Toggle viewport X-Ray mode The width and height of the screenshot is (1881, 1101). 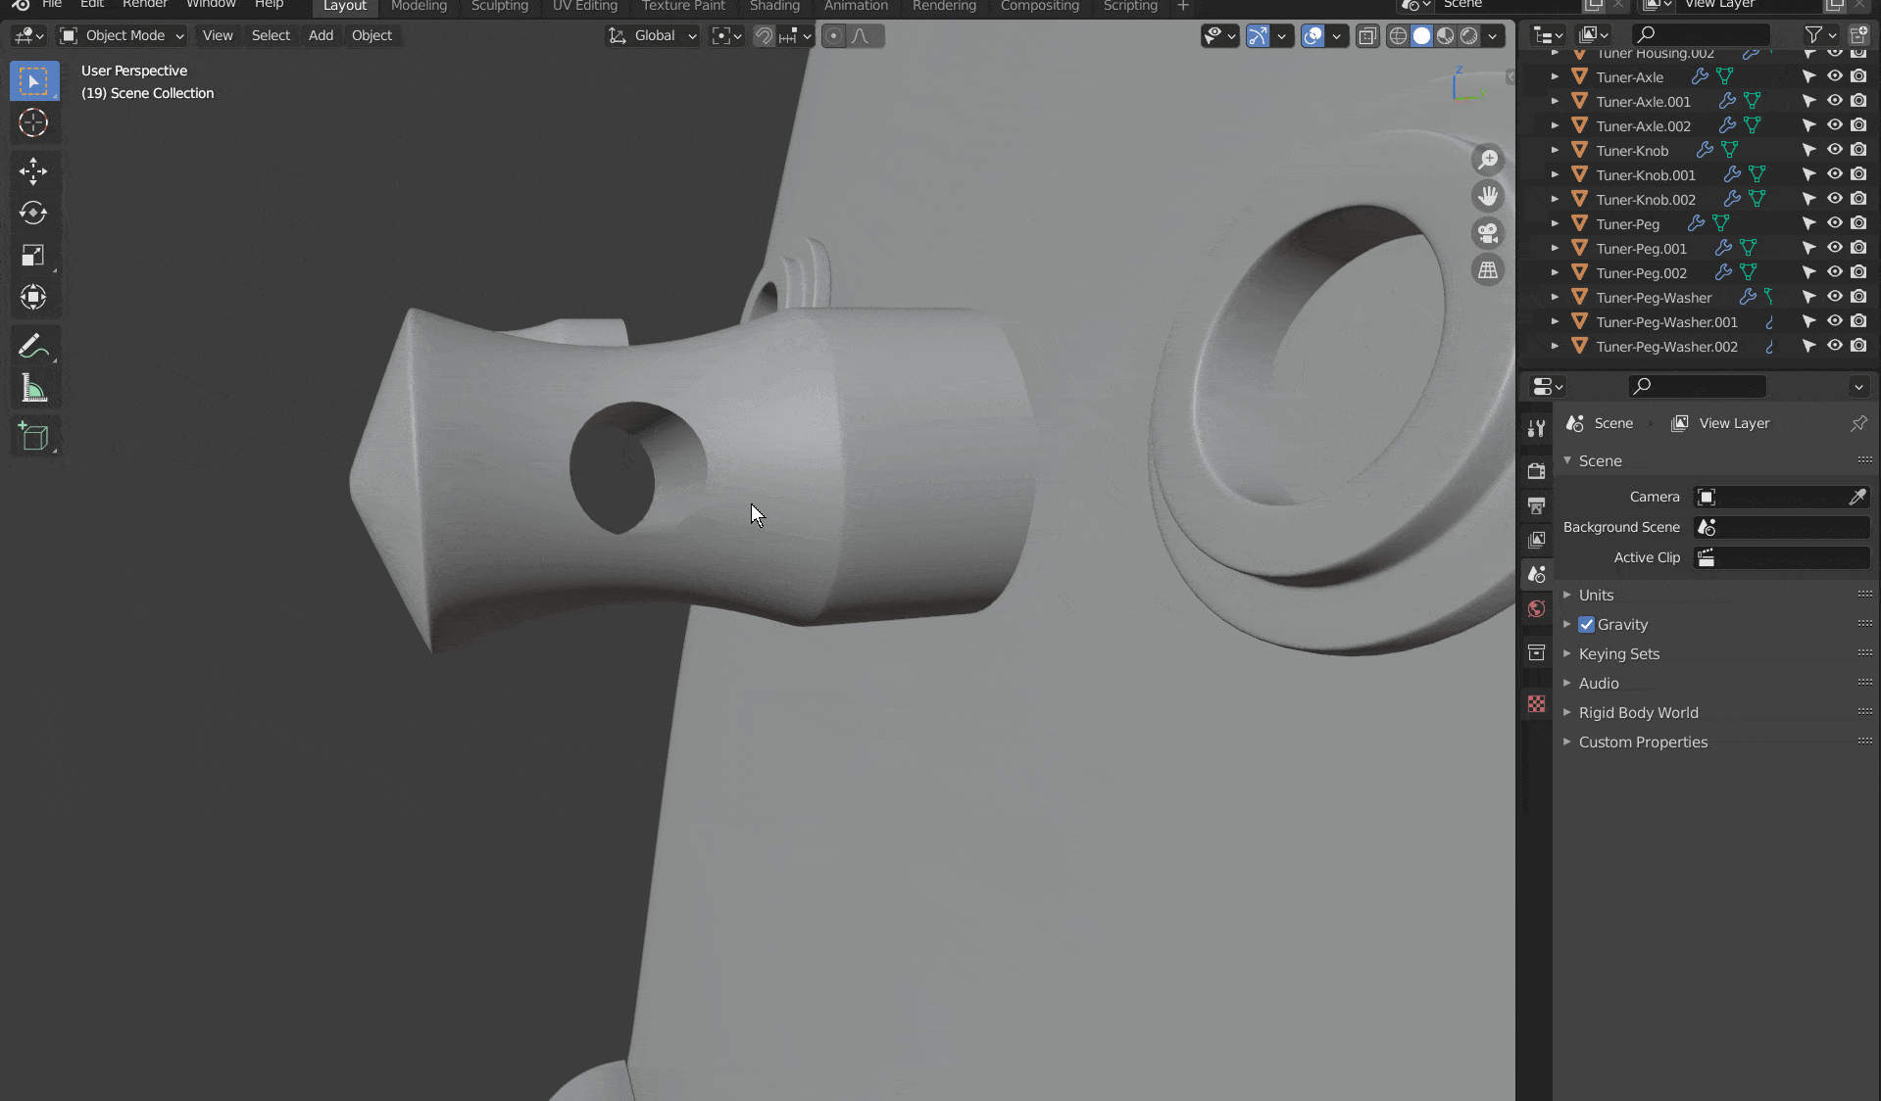[x=1368, y=35]
